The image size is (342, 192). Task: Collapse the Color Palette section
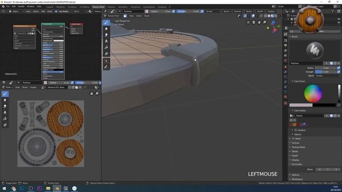coord(300,110)
